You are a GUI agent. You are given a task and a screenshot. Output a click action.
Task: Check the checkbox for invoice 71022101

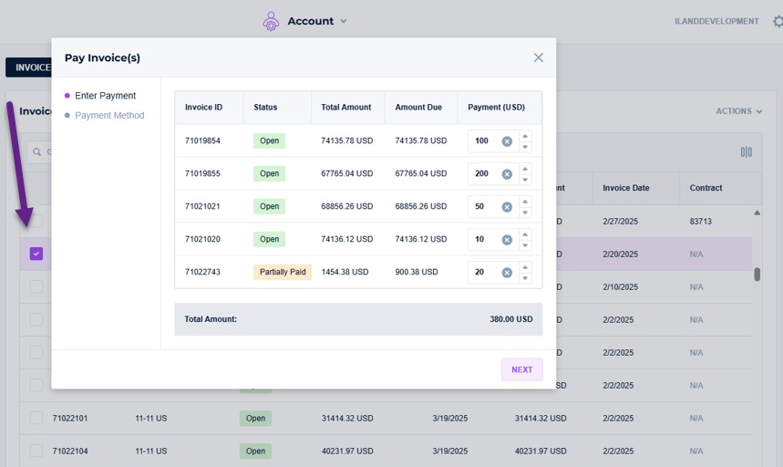pos(36,418)
